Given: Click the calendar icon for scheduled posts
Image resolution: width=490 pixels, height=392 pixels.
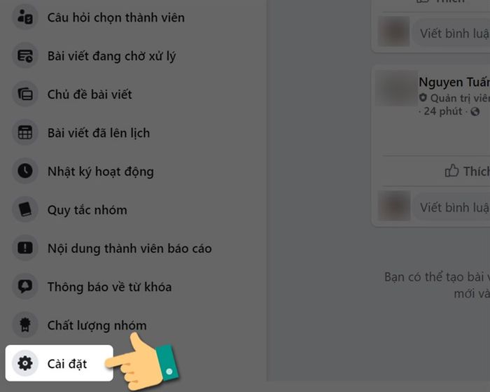Looking at the screenshot, I should pyautogui.click(x=25, y=132).
